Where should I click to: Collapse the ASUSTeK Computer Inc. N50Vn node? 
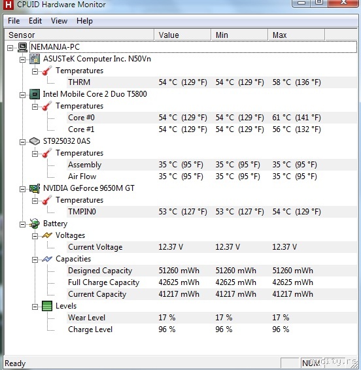[x=22, y=59]
